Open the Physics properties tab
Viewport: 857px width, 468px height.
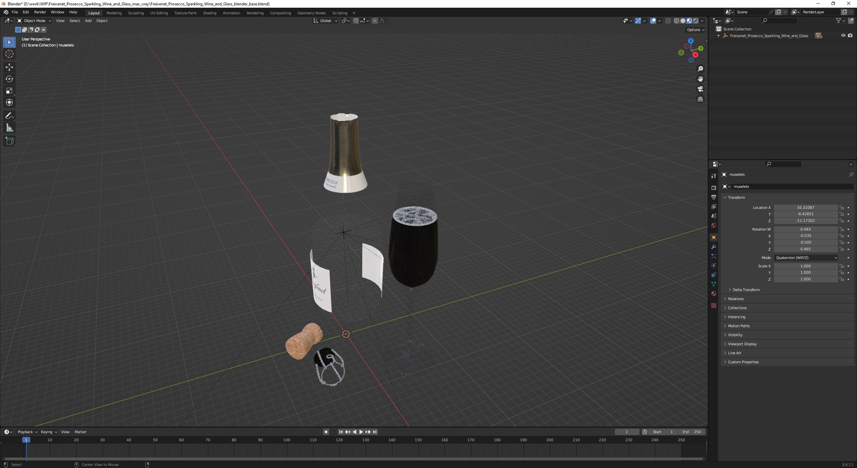(x=714, y=265)
